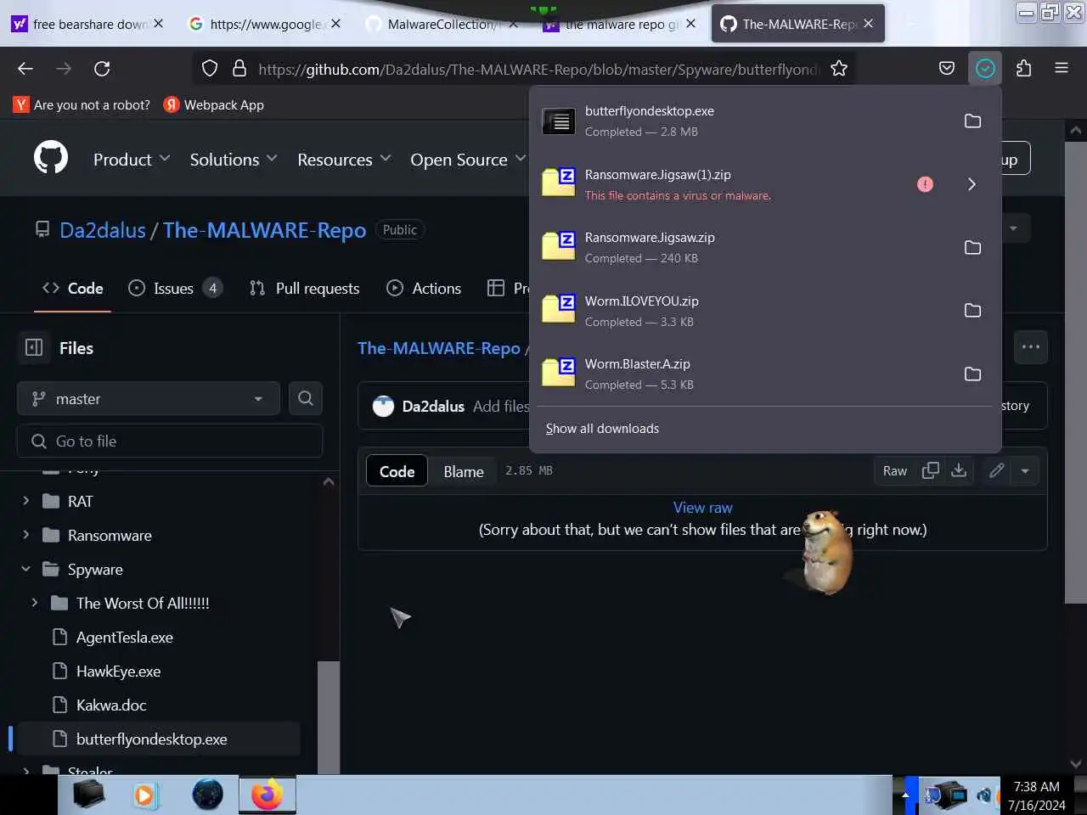Click the padlock site info icon
Screen dimensions: 1087x815
pos(239,69)
